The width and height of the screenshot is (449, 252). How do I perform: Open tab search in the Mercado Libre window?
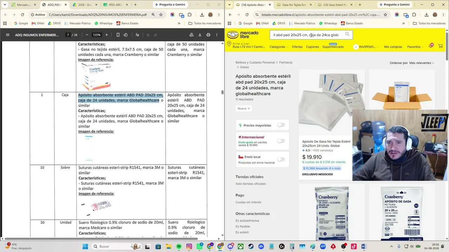[229, 5]
